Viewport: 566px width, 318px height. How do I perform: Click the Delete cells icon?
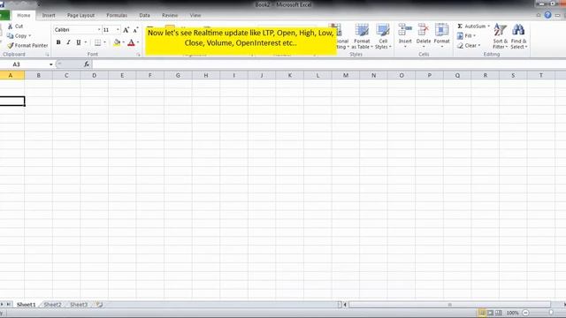(x=424, y=29)
